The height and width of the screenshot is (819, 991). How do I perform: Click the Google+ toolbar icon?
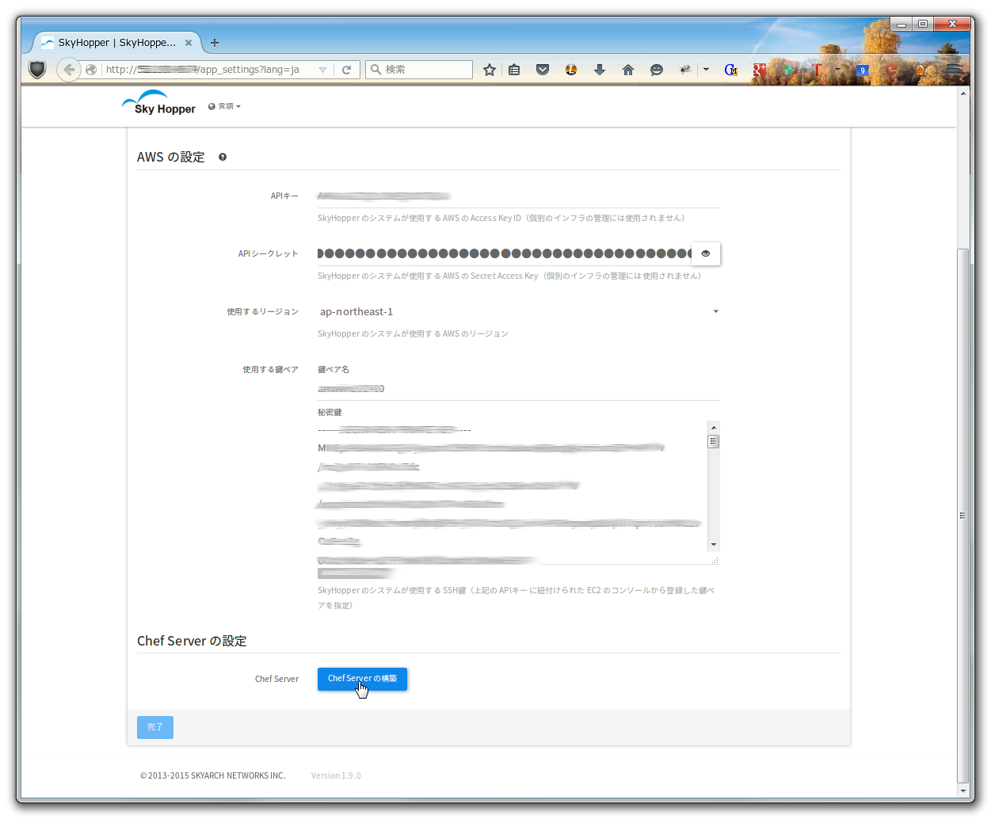coord(759,70)
